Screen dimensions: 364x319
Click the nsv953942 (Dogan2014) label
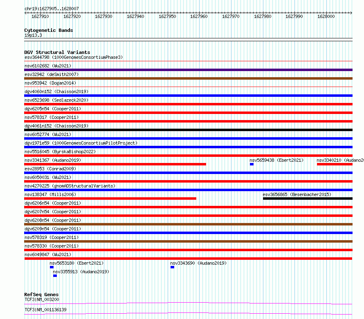pyautogui.click(x=50, y=83)
